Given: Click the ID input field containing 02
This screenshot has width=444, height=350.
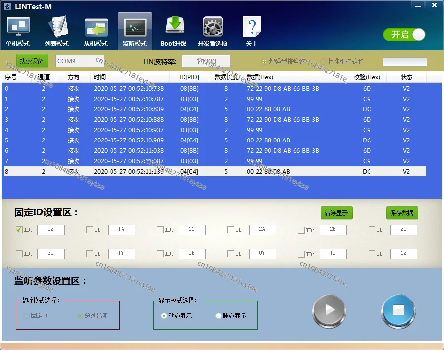Looking at the screenshot, I should pyautogui.click(x=51, y=230).
